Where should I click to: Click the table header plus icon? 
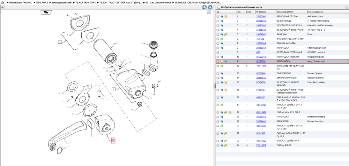click(218, 12)
